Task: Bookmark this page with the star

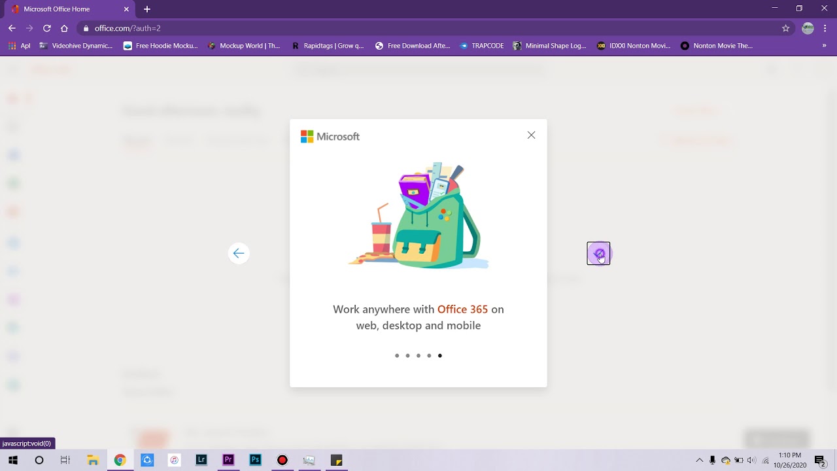Action: [786, 28]
